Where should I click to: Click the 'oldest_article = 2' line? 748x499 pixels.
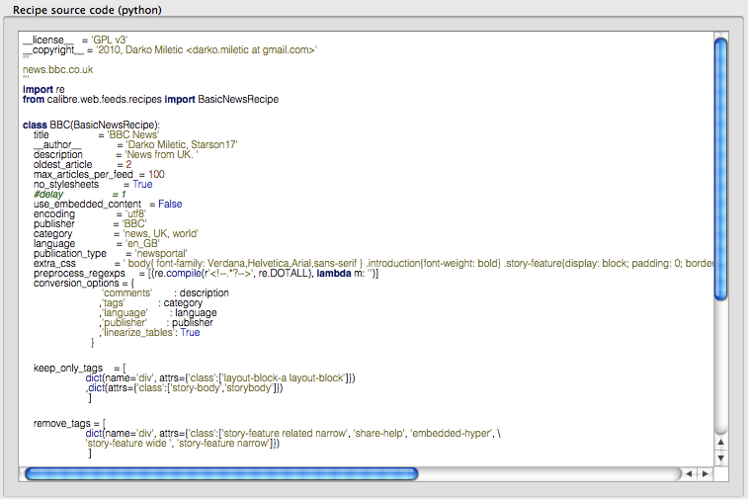pos(83,165)
